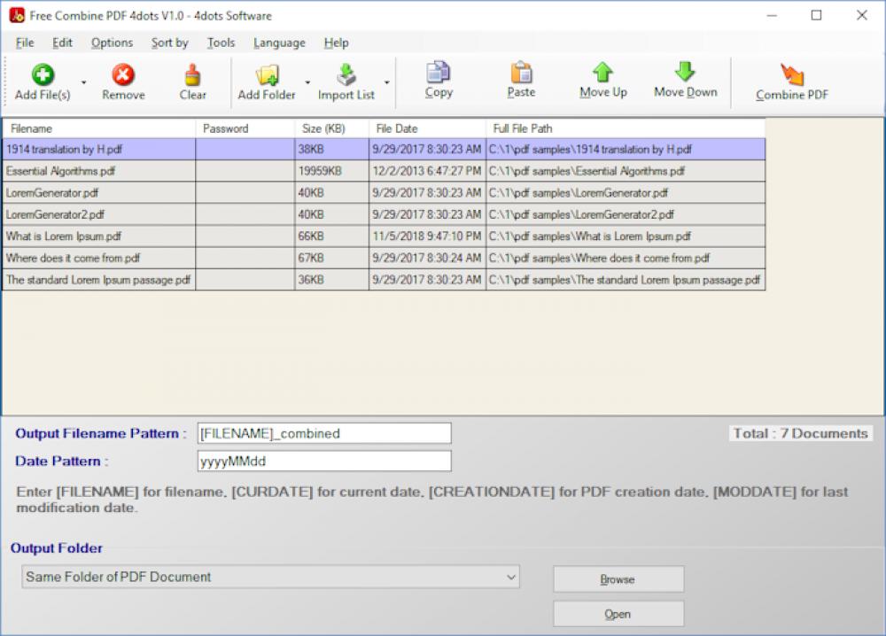
Task: Click the Copy icon
Action: (x=437, y=74)
